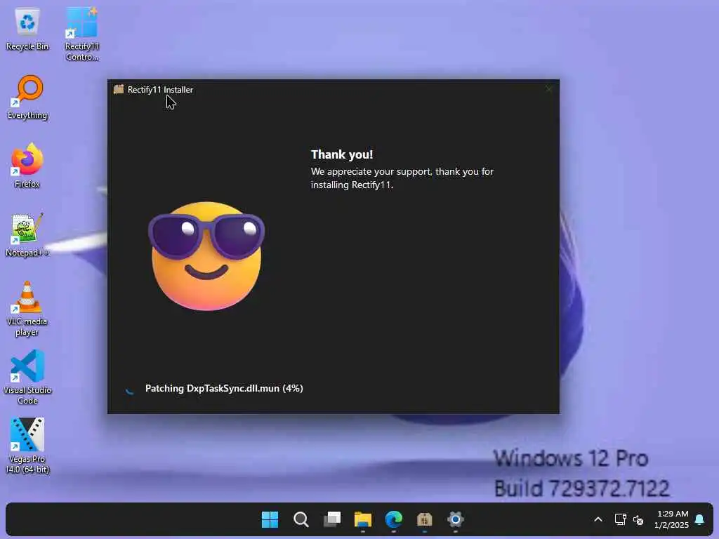This screenshot has height=539, width=719.
Task: Open the Windows Start menu
Action: (x=270, y=519)
